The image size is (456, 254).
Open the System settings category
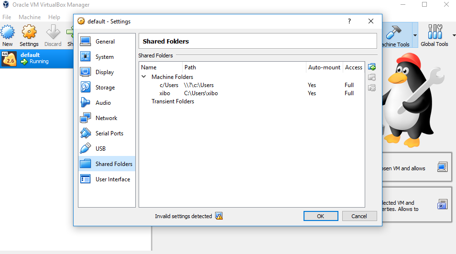point(107,57)
